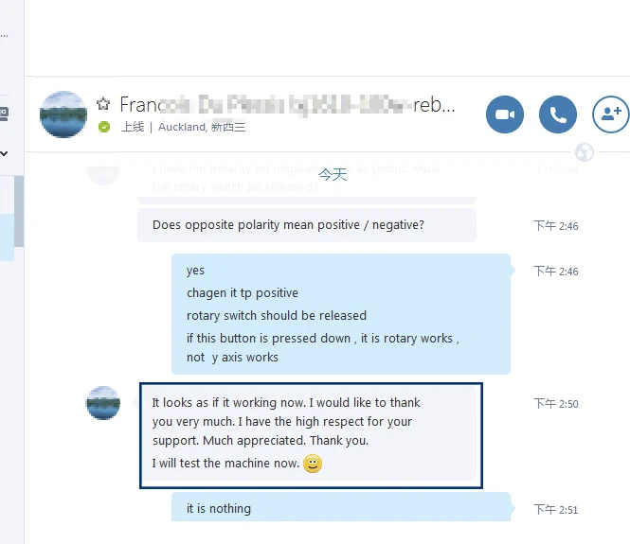Click the left sidebar scrollbar thumb

click(19, 211)
